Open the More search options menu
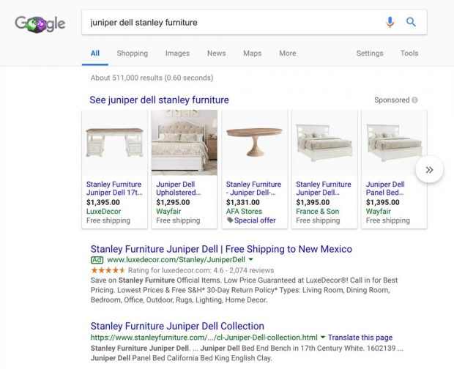The image size is (454, 372). coord(287,53)
